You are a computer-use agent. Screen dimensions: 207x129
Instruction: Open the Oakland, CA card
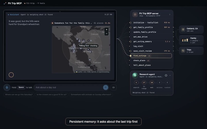[x=191, y=30]
